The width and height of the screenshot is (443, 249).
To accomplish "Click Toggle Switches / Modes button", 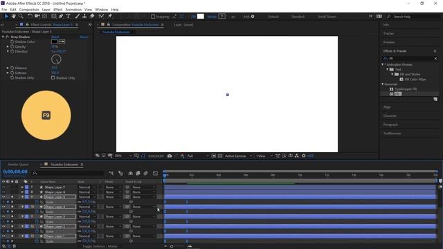I will pyautogui.click(x=100, y=246).
